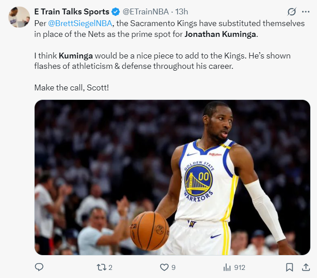317x278 pixels.
Task: Open the 13h timestamp link
Action: pos(182,12)
